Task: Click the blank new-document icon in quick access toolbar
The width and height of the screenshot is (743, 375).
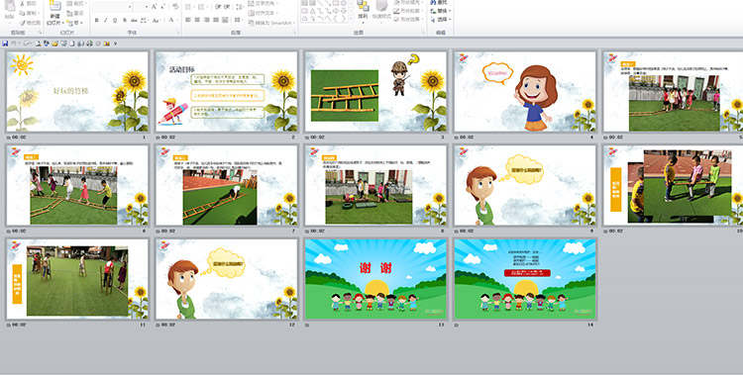Action: pos(72,44)
